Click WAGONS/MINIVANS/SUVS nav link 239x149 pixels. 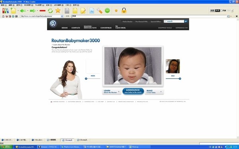(90, 27)
